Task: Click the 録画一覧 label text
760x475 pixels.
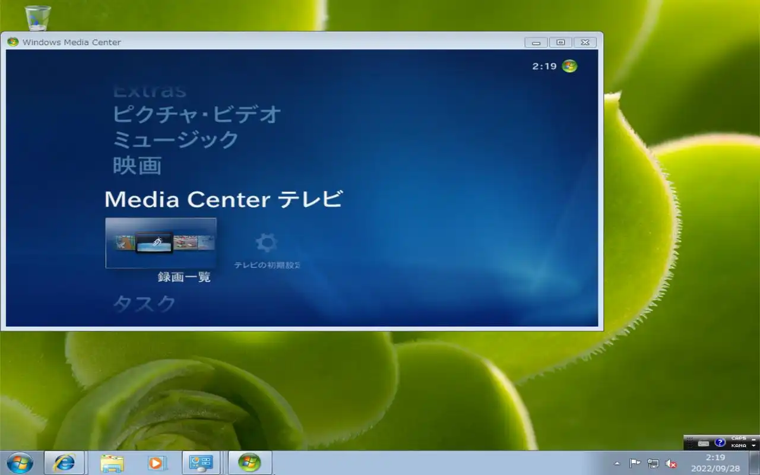Action: click(x=184, y=277)
